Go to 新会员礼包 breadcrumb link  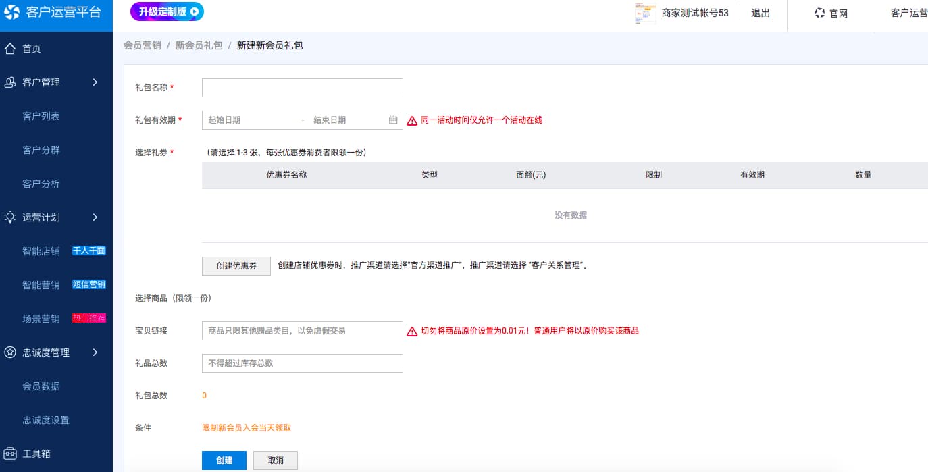pyautogui.click(x=199, y=45)
